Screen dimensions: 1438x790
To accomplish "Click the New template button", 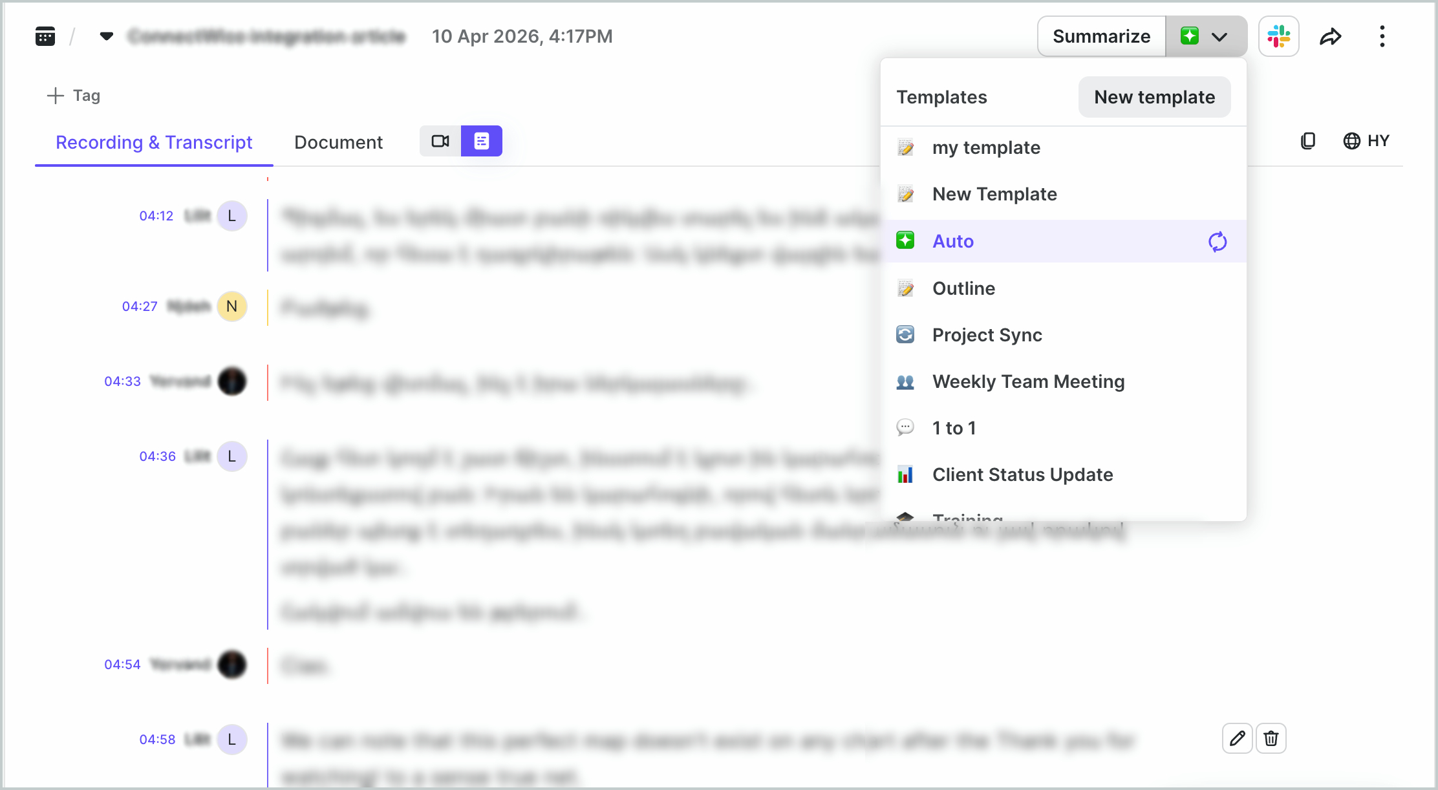I will click(x=1154, y=97).
